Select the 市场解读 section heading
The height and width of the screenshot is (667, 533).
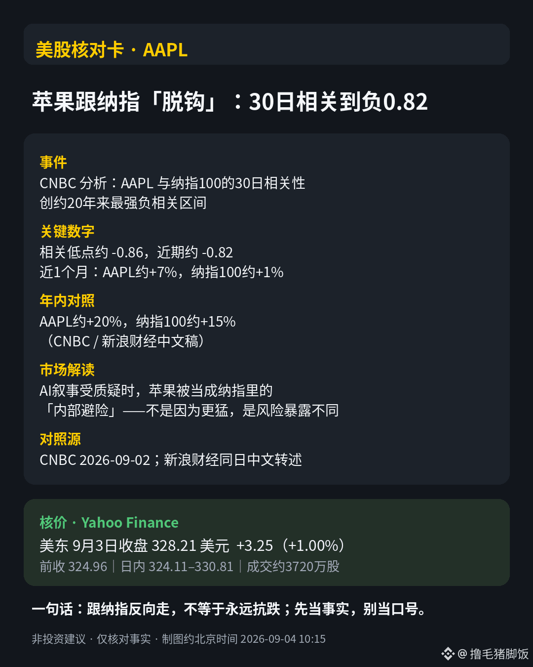click(x=67, y=370)
